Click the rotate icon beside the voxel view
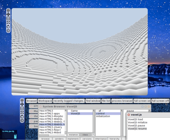The width and height of the screenshot is (170, 140). [x=8, y=27]
